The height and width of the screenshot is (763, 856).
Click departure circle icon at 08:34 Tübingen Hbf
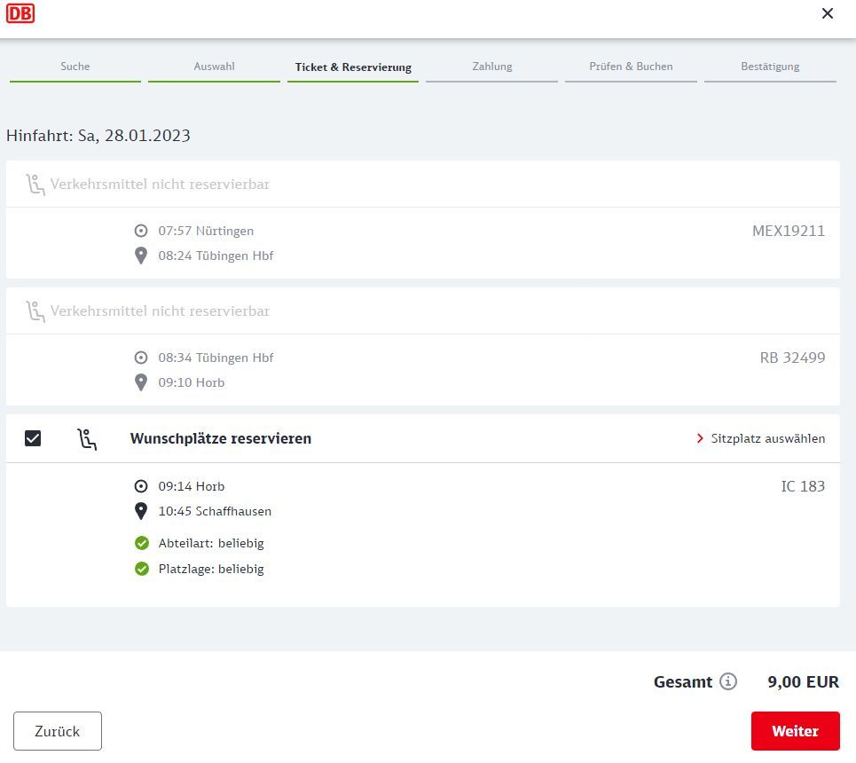[141, 358]
